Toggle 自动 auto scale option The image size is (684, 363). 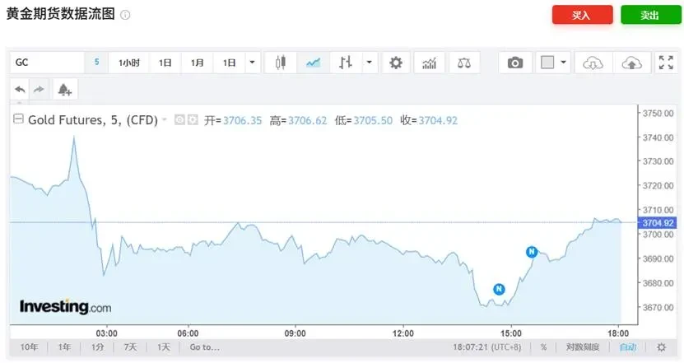pyautogui.click(x=628, y=347)
